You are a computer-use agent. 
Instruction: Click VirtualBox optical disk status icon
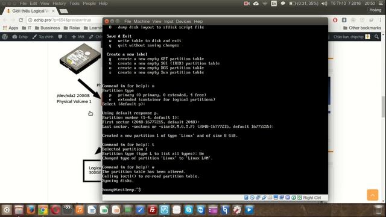pos(252,198)
